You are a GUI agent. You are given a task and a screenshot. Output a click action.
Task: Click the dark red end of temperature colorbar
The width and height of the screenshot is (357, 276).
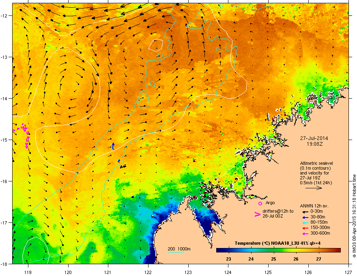coord(338,250)
